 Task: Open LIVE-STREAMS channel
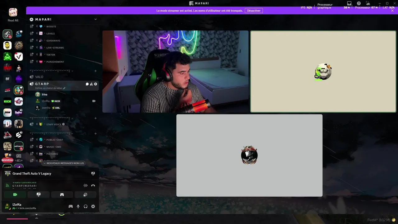tap(63, 48)
